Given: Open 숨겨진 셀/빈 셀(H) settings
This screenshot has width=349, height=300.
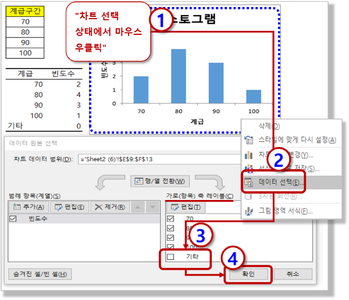Looking at the screenshot, I should pyautogui.click(x=40, y=274).
